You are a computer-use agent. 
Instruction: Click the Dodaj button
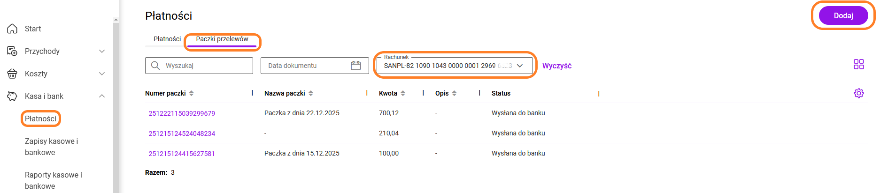[x=843, y=15]
